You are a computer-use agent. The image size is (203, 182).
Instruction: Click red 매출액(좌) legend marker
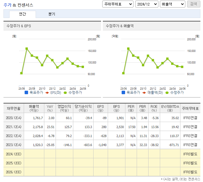pos(144,93)
